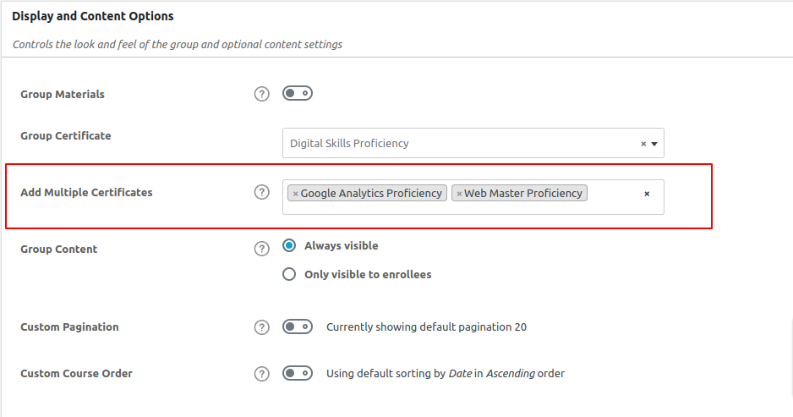Remove Google Analytics Proficiency certificate tag
Screen dimensions: 793x417
coord(295,194)
